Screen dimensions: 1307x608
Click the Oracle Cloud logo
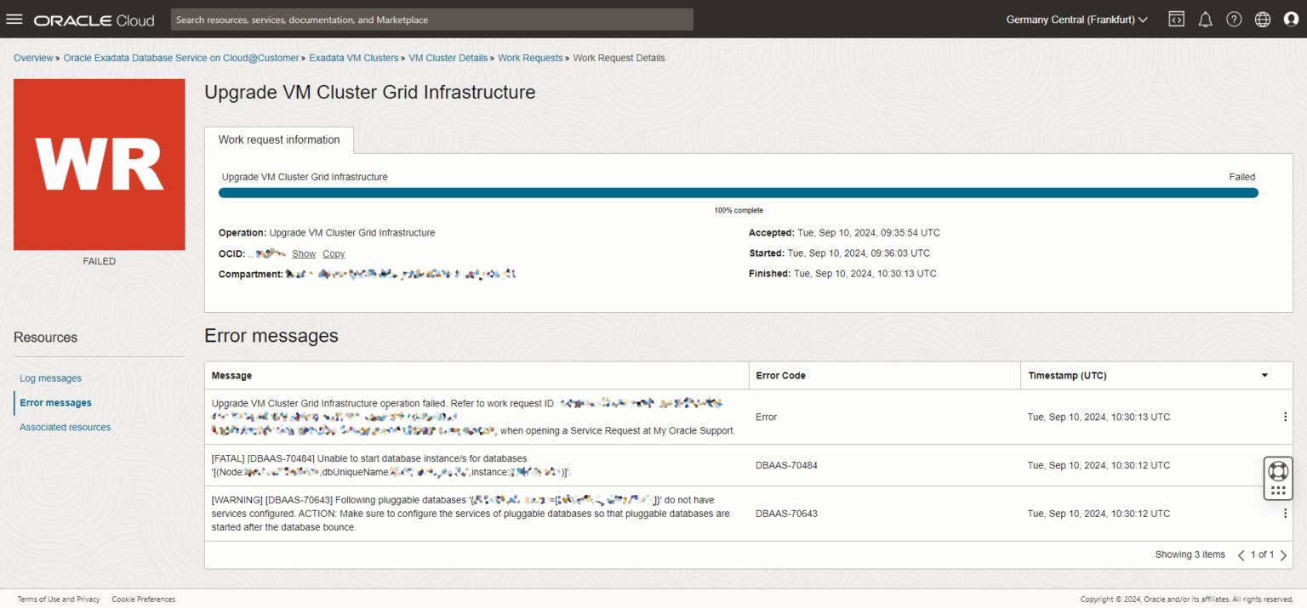pos(94,20)
